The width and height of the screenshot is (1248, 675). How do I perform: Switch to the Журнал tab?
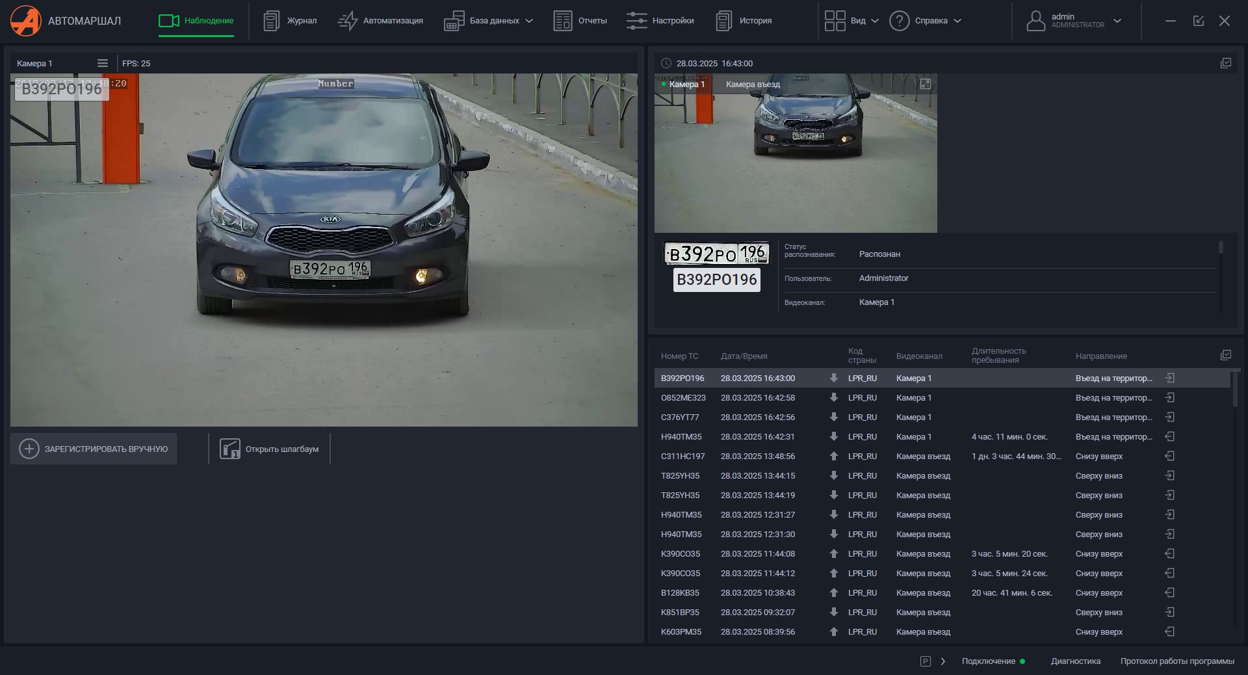point(290,21)
